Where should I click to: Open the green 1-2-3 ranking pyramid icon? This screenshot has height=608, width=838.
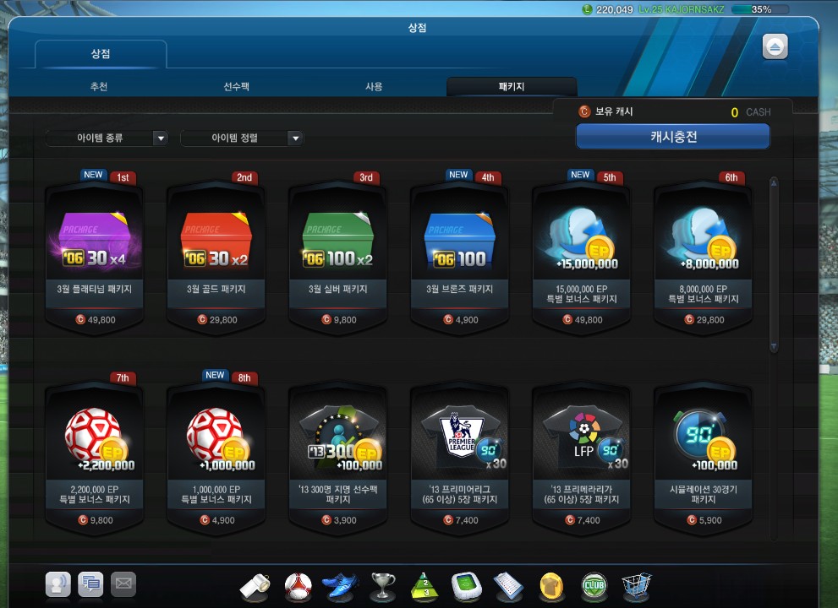click(424, 586)
